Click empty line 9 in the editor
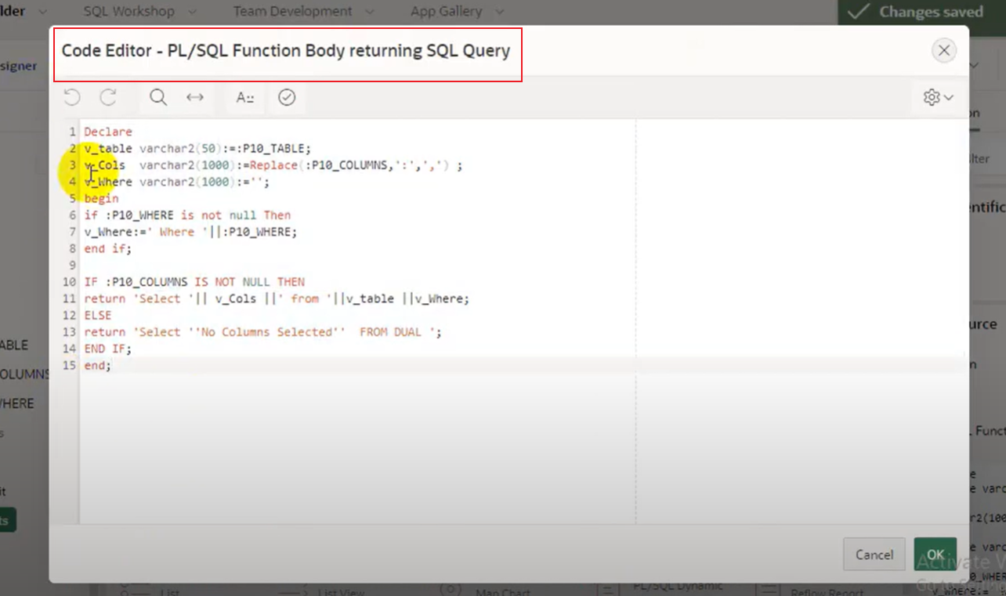Viewport: 1006px width, 596px height. [x=235, y=265]
